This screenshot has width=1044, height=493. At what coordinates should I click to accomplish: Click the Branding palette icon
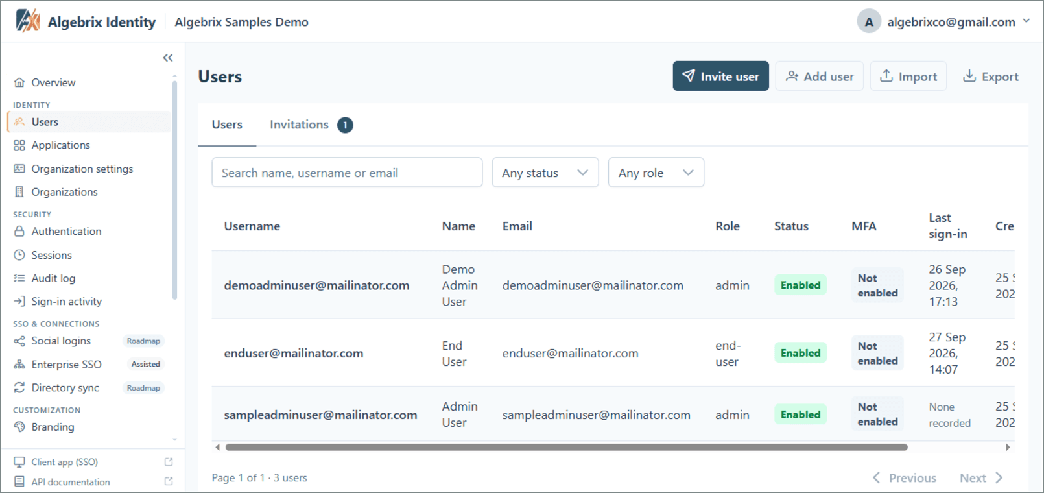pos(19,427)
